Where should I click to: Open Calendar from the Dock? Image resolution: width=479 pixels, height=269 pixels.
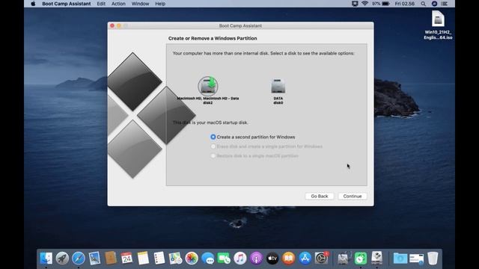pos(126,259)
